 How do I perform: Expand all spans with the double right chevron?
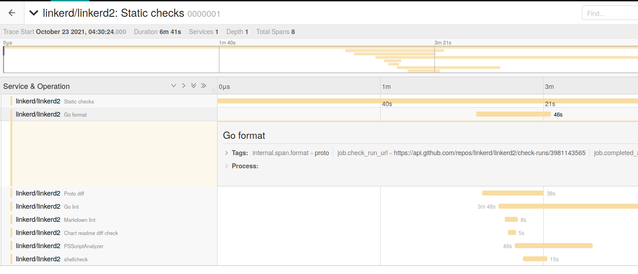[x=203, y=86]
